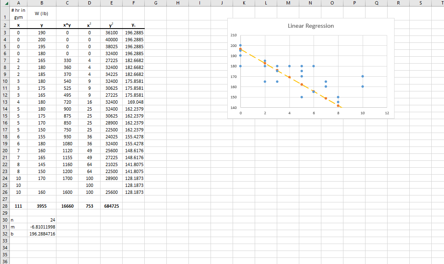
Task: Select the y² total cell showing 684725
Action: [111, 206]
